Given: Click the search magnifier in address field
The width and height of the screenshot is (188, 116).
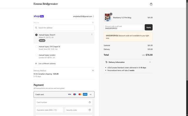Looking at the screenshot, I should (36, 28).
